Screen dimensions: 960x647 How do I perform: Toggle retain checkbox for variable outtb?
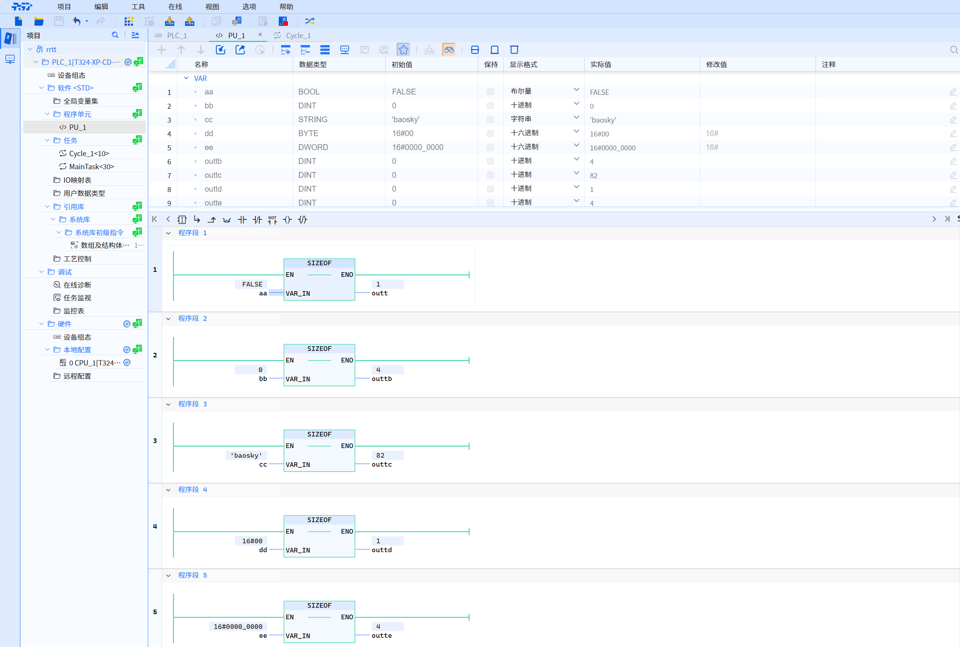pyautogui.click(x=490, y=161)
